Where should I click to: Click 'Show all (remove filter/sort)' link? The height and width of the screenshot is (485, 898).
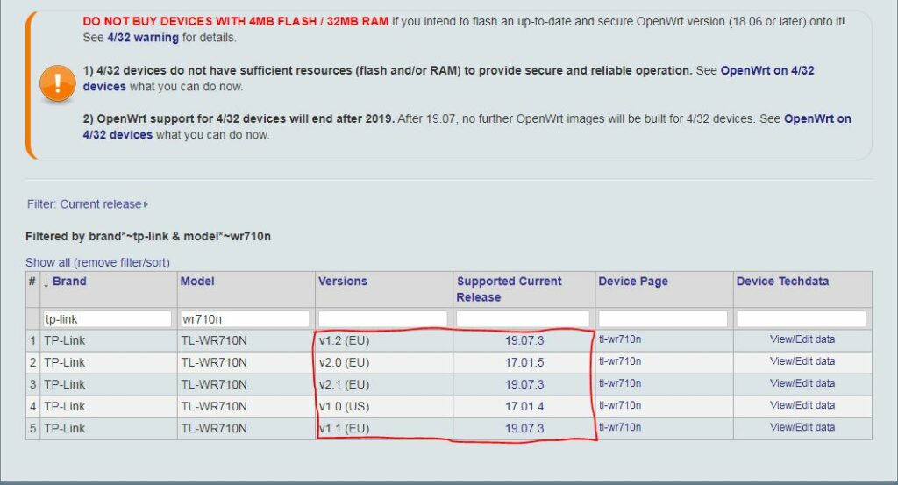97,262
